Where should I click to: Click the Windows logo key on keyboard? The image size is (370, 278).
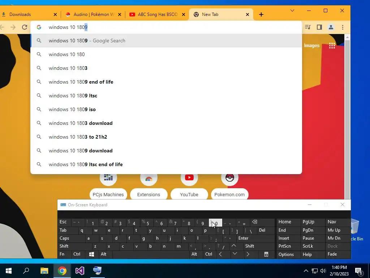tap(91, 254)
